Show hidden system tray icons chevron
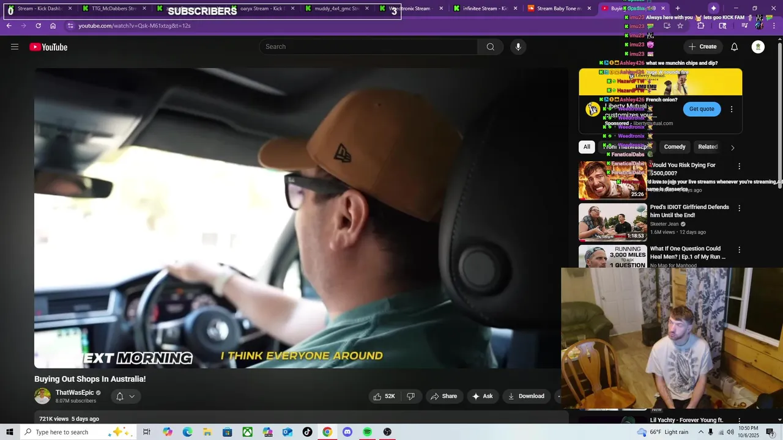This screenshot has height=440, width=783. [x=701, y=432]
